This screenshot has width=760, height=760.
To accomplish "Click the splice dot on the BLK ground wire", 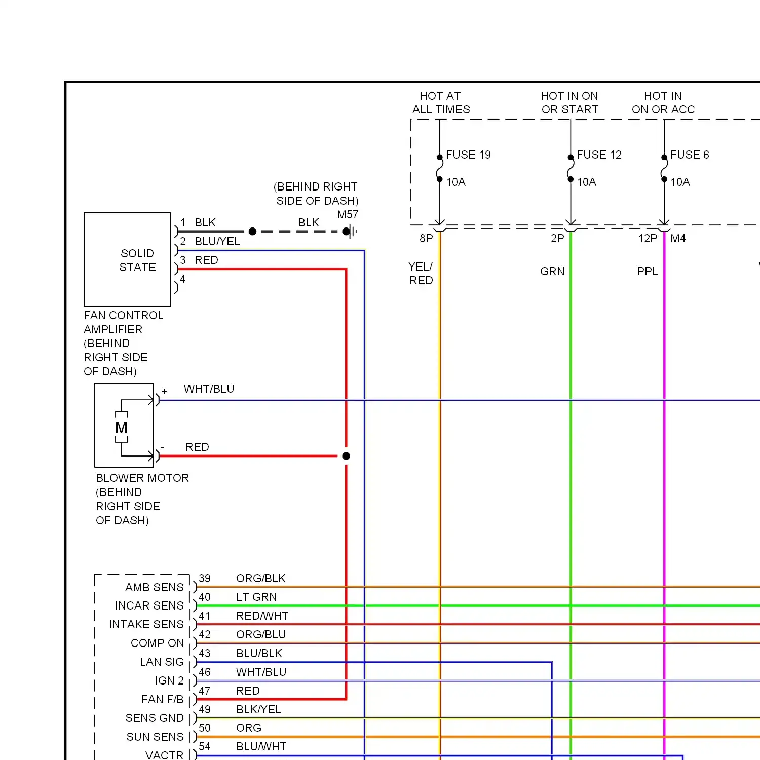I will coord(252,232).
